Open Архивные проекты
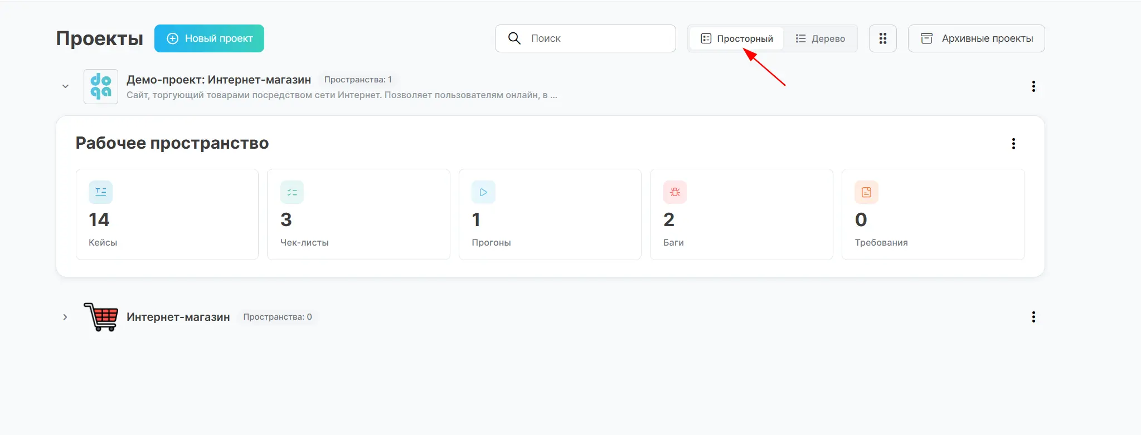Viewport: 1141px width, 435px height. (x=977, y=38)
